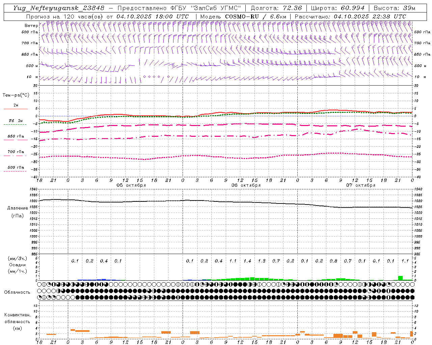Select the elevation text Высота: 39м
This screenshot has height=345, width=432.
tap(395, 8)
